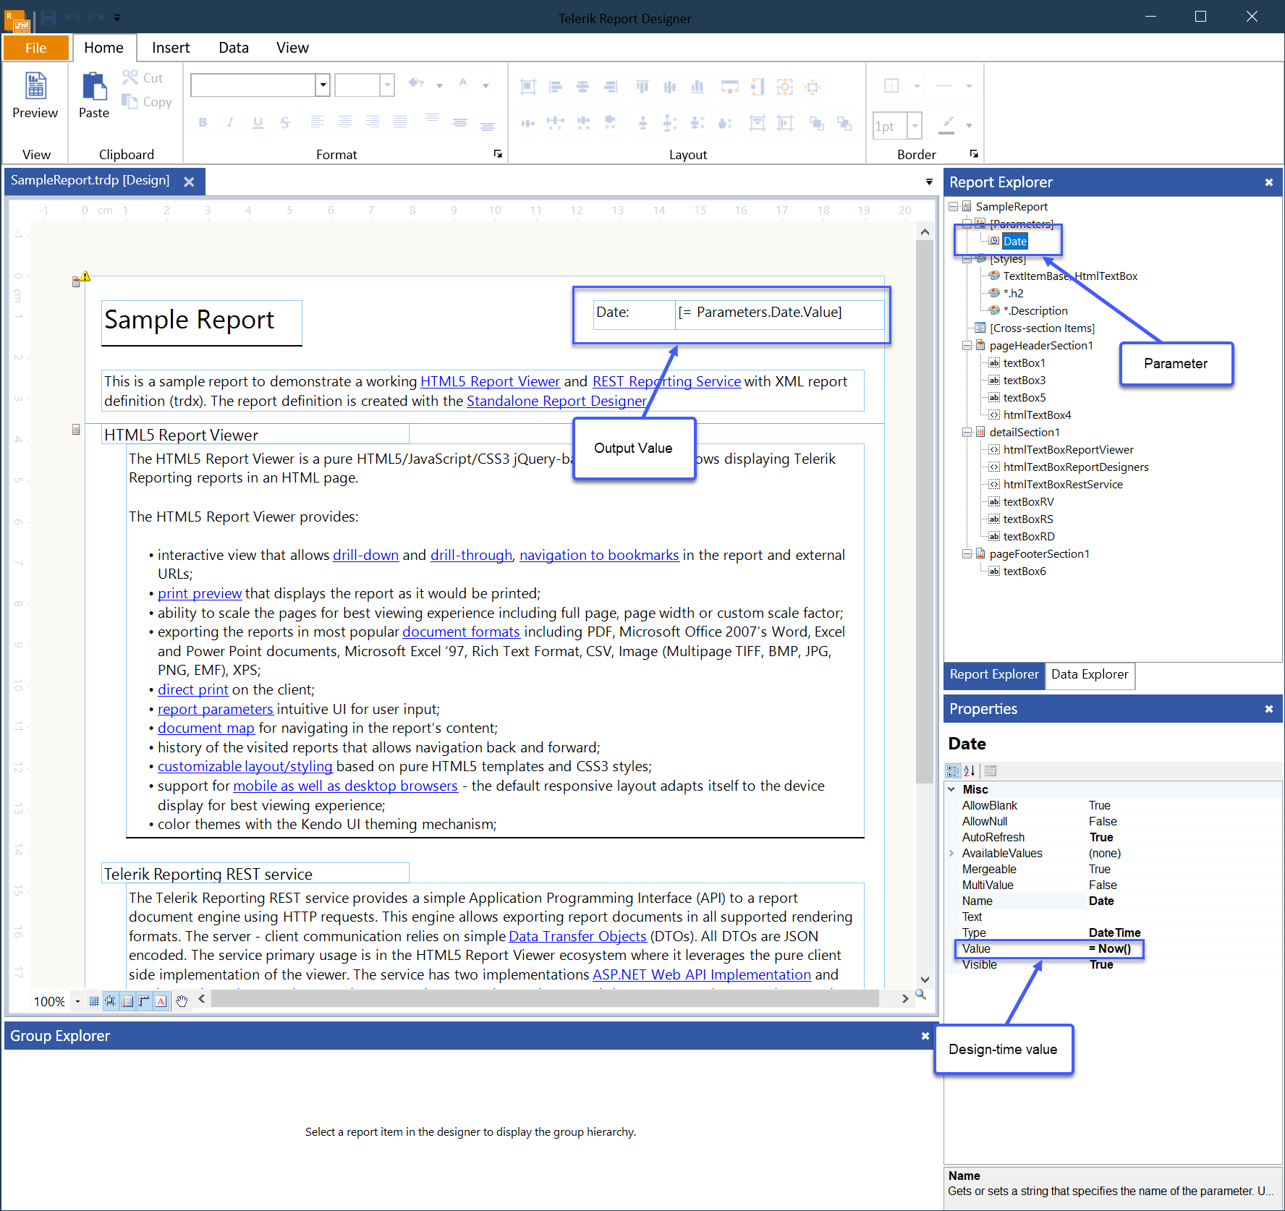Toggle the snap to grid button
Viewport: 1285px width, 1211px height.
[110, 1001]
